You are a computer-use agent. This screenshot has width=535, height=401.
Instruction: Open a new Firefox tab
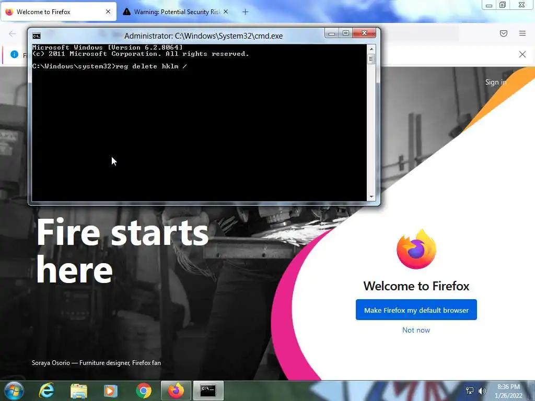(246, 12)
